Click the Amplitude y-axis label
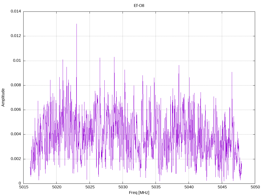 [x=3, y=97]
